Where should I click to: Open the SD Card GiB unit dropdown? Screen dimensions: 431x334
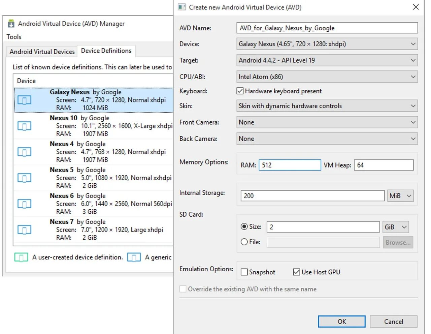pos(396,227)
